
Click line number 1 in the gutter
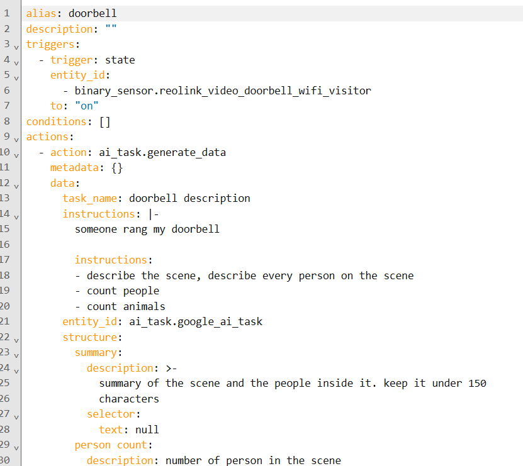click(x=7, y=13)
